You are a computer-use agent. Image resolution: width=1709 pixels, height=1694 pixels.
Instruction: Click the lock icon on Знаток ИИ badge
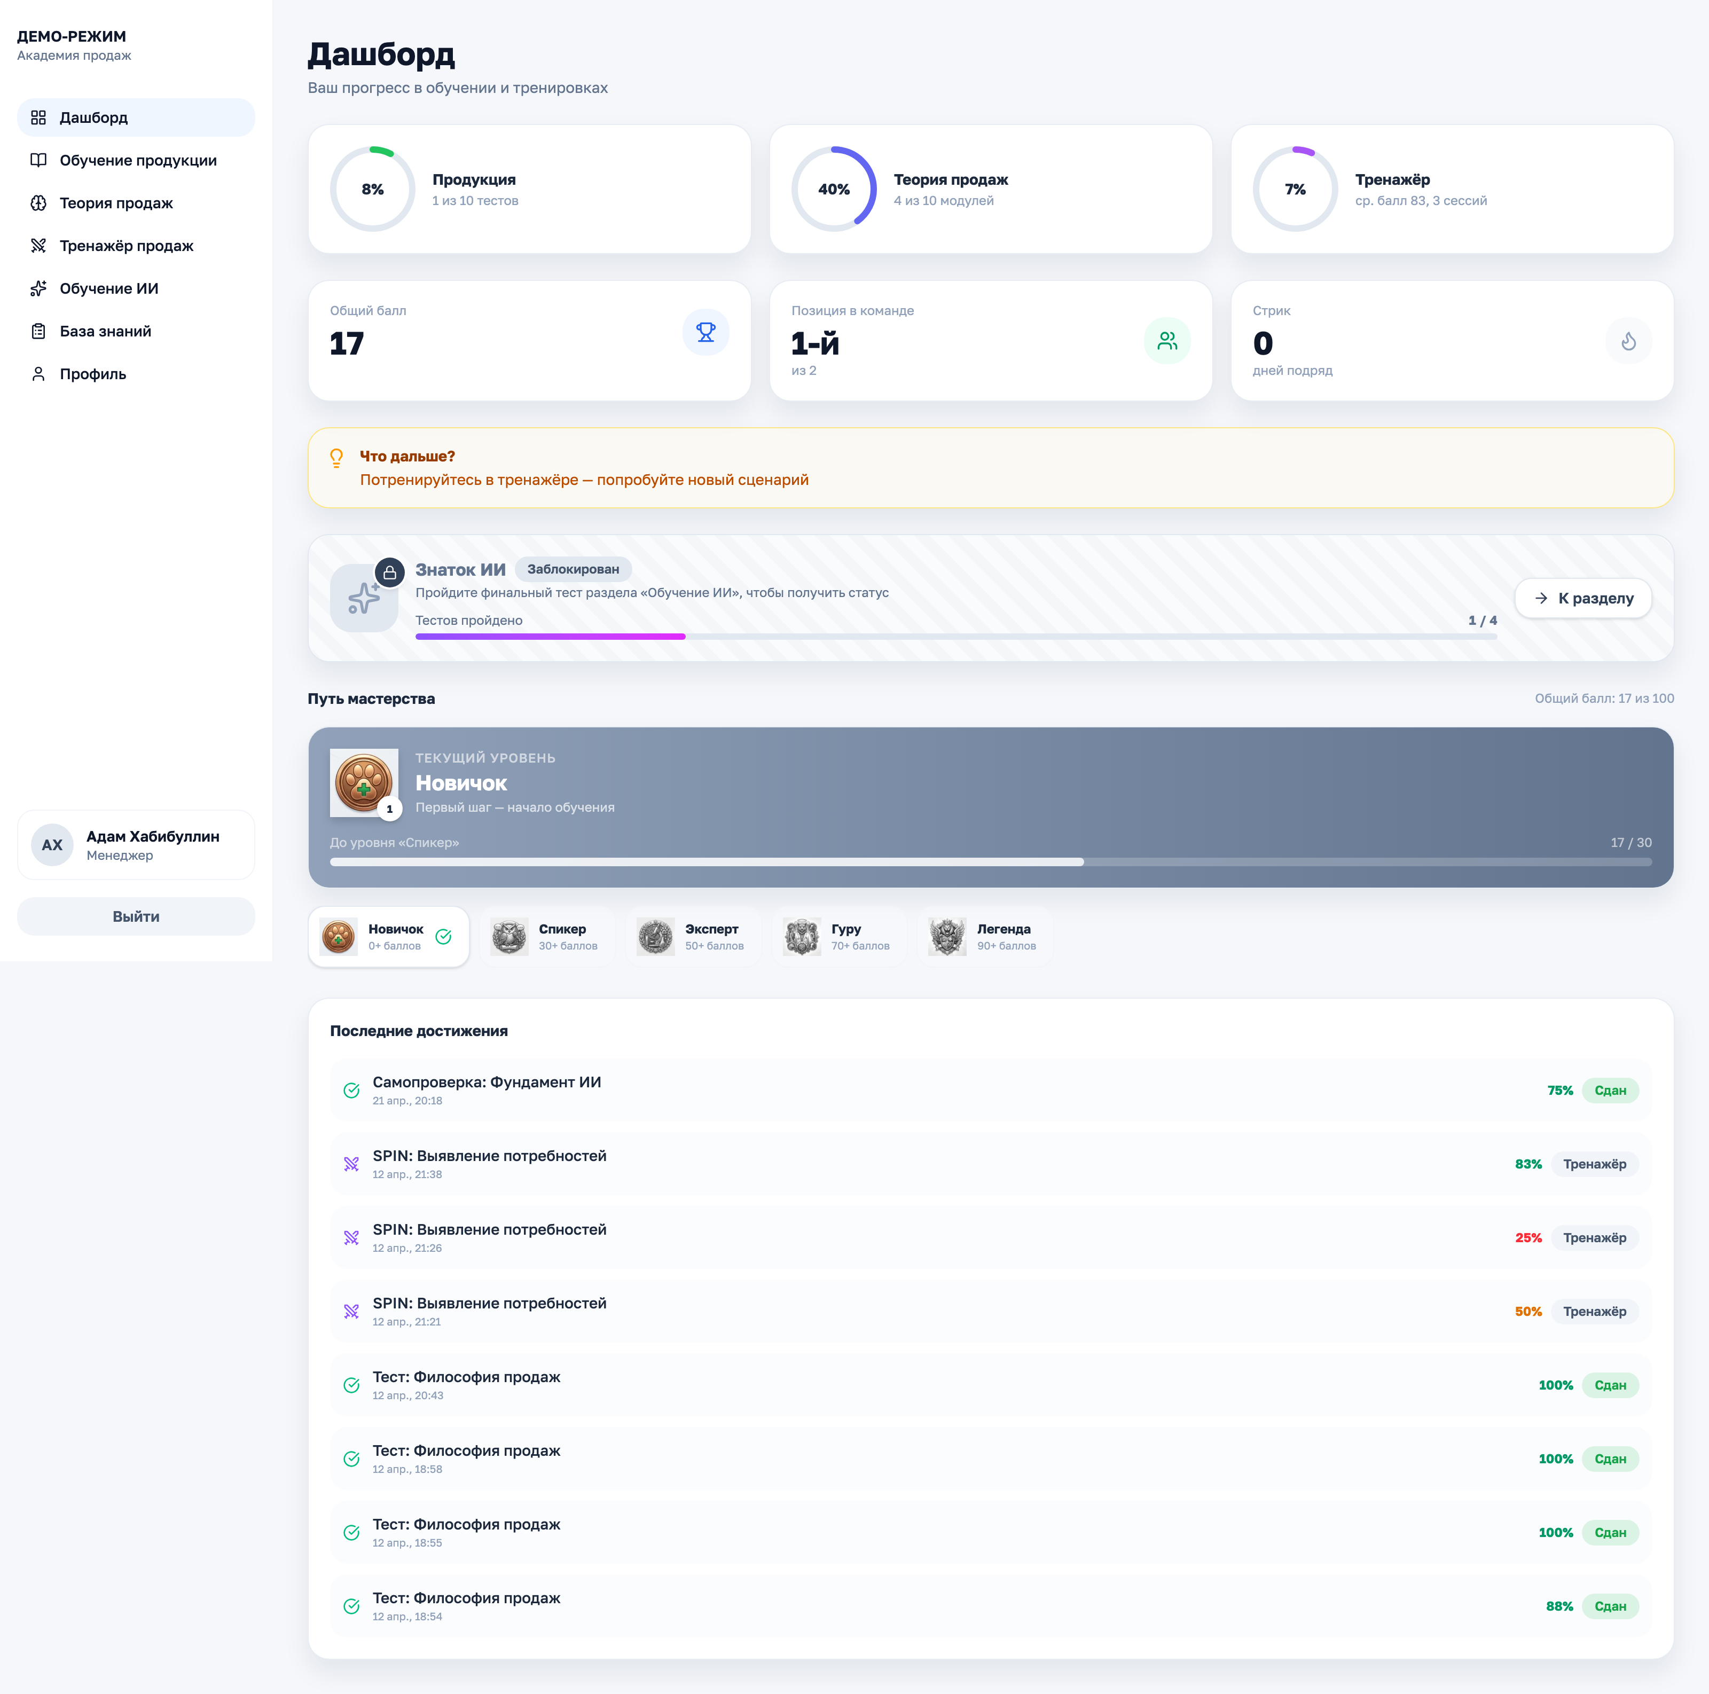[x=389, y=572]
